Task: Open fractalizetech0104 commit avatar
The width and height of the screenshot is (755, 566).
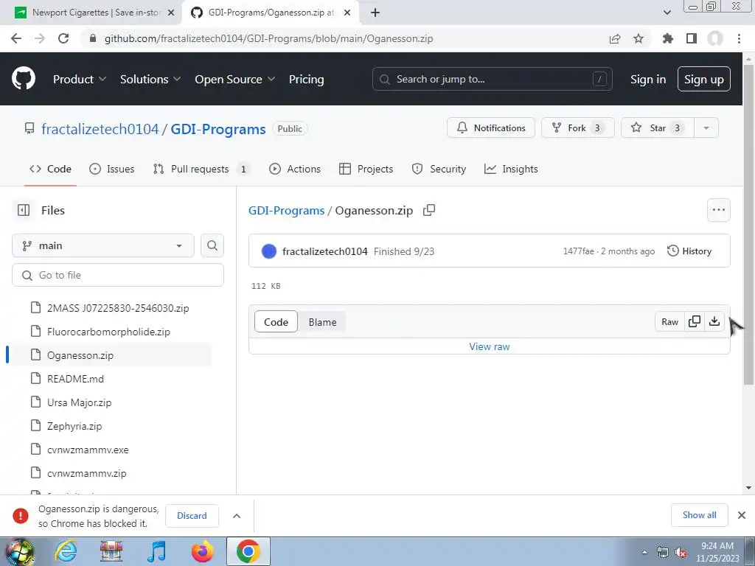Action: pyautogui.click(x=268, y=251)
